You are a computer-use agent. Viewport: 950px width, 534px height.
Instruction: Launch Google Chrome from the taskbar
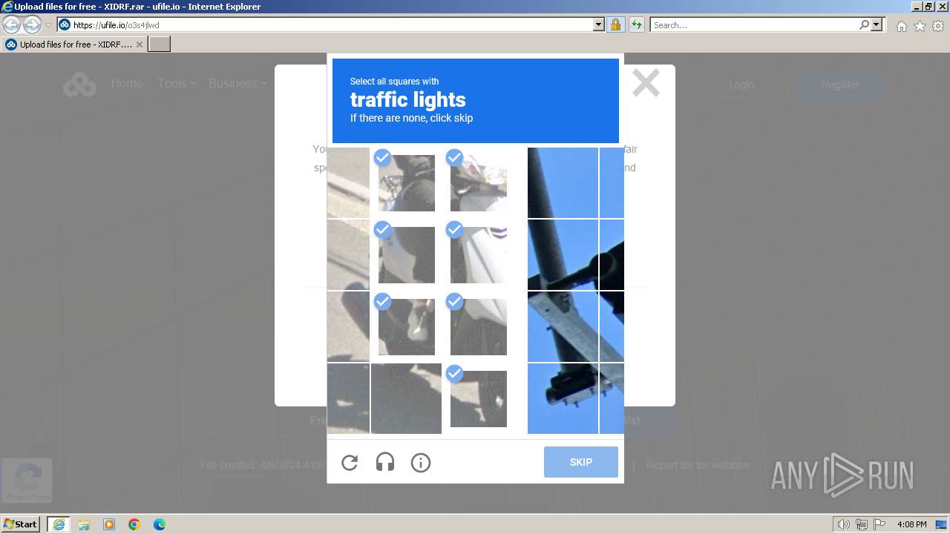point(134,524)
